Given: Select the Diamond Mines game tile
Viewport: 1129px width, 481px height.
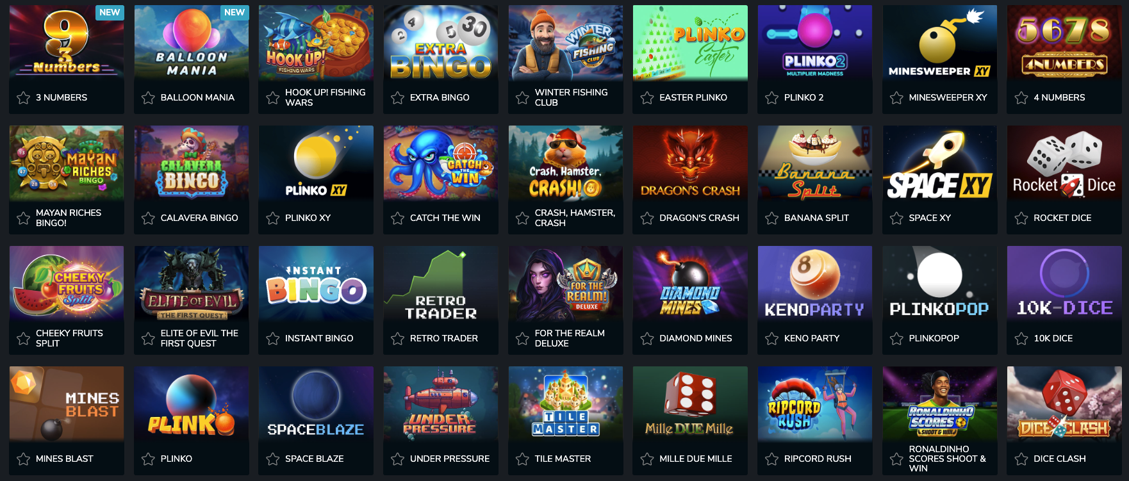Looking at the screenshot, I should coord(690,284).
